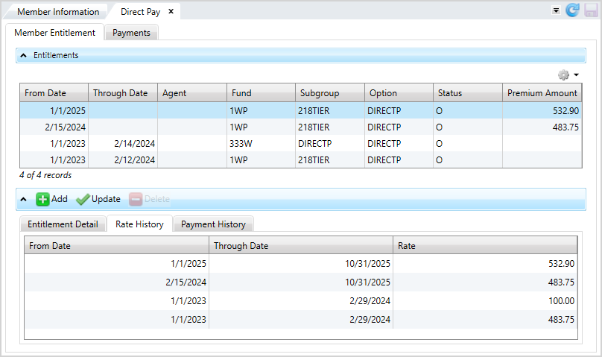Image resolution: width=602 pixels, height=357 pixels.
Task: Open the Payments tab
Action: [131, 33]
